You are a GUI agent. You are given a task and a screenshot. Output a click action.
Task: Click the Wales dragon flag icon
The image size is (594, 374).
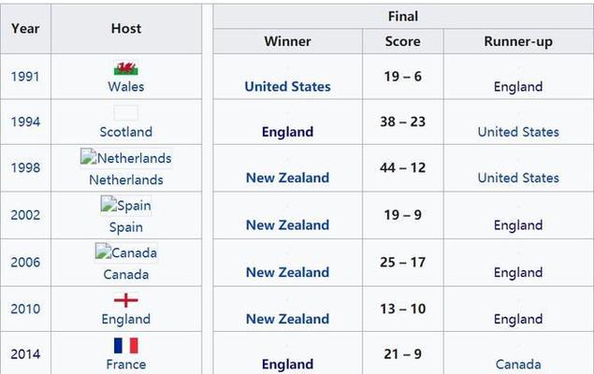point(125,68)
